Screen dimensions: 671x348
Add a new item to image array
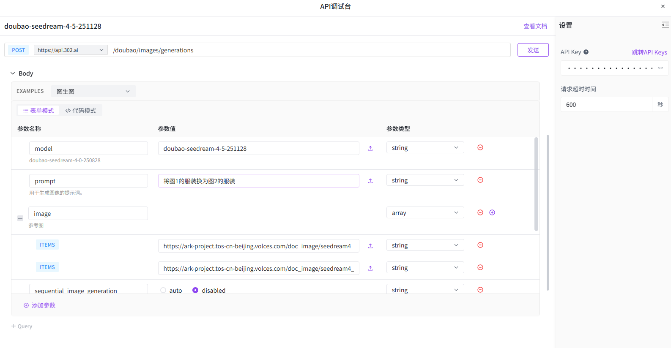(492, 212)
